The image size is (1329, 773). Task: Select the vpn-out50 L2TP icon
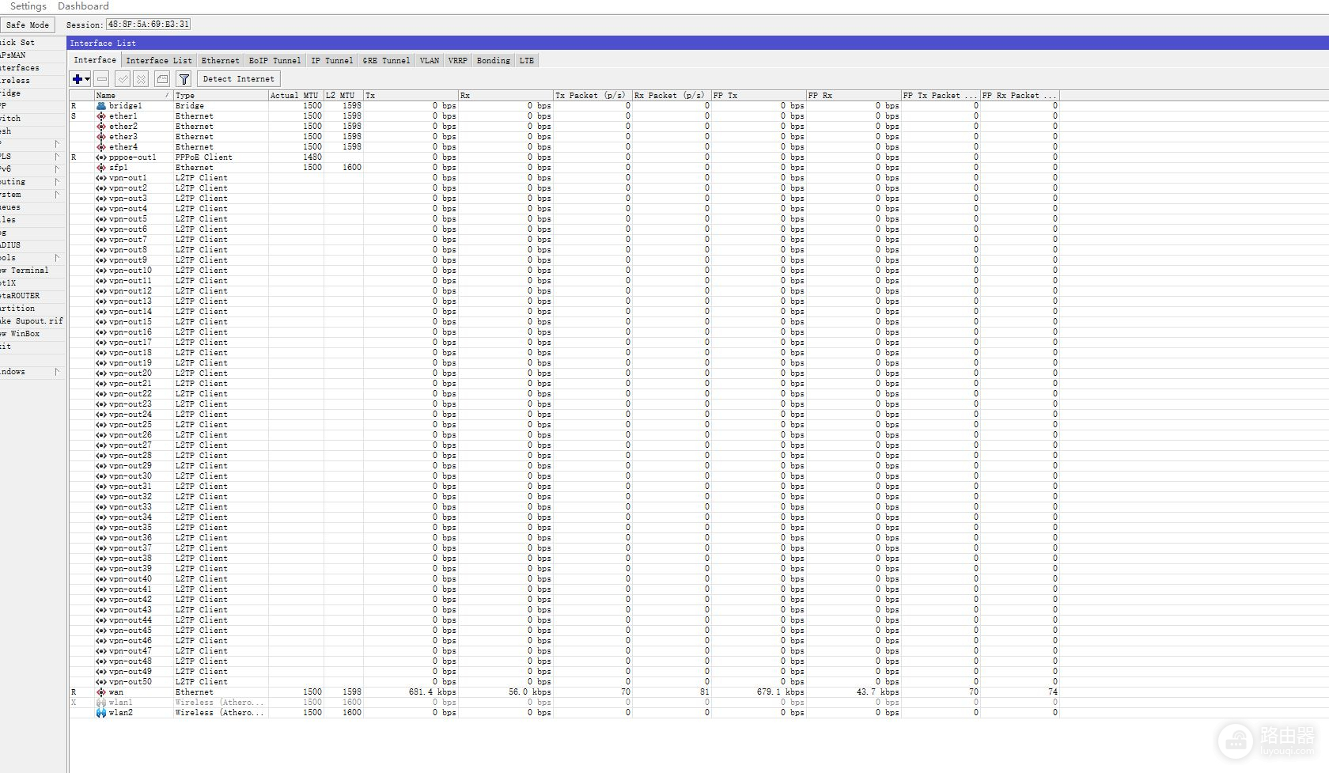pyautogui.click(x=101, y=681)
